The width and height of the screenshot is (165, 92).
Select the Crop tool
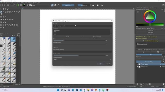tap(6, 17)
